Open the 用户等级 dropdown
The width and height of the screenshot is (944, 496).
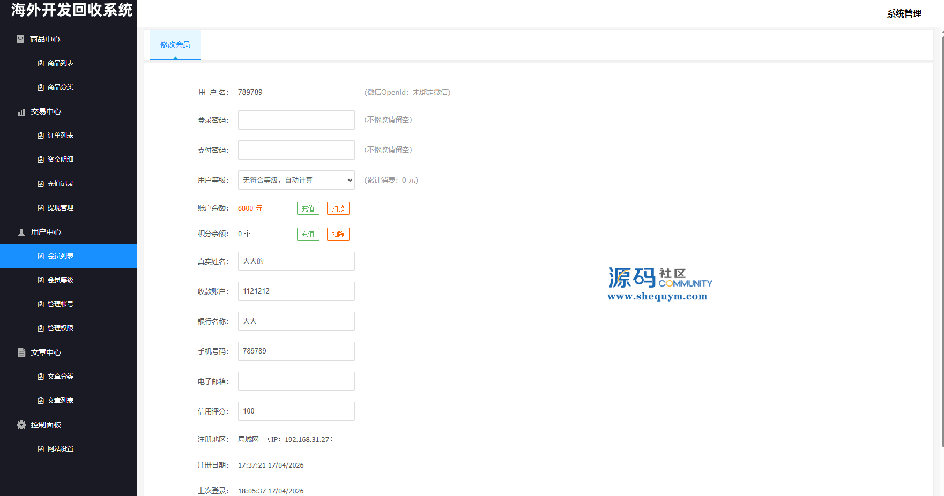click(296, 180)
